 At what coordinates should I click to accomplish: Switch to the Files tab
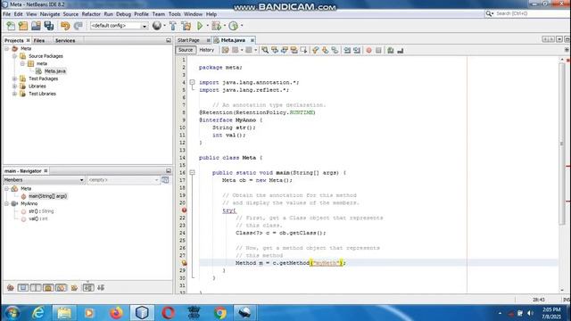tap(39, 40)
